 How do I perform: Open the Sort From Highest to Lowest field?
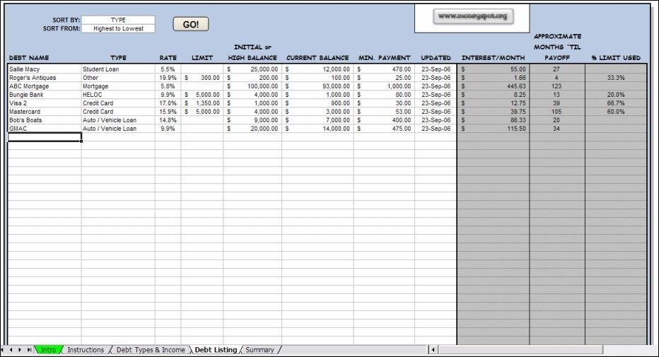pyautogui.click(x=118, y=29)
